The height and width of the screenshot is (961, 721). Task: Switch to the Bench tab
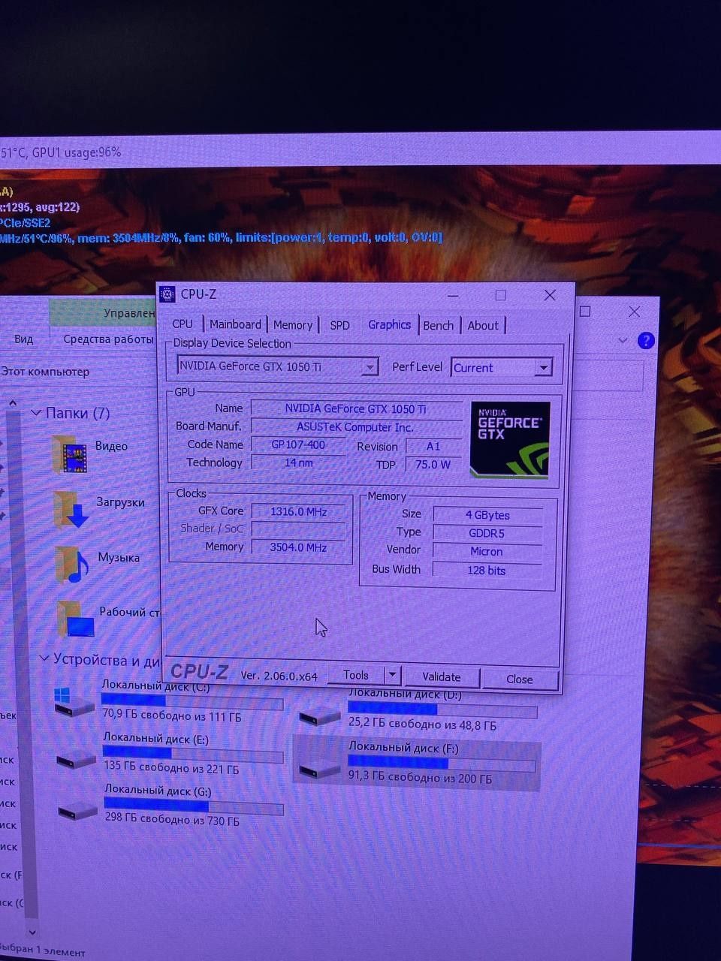tap(438, 325)
